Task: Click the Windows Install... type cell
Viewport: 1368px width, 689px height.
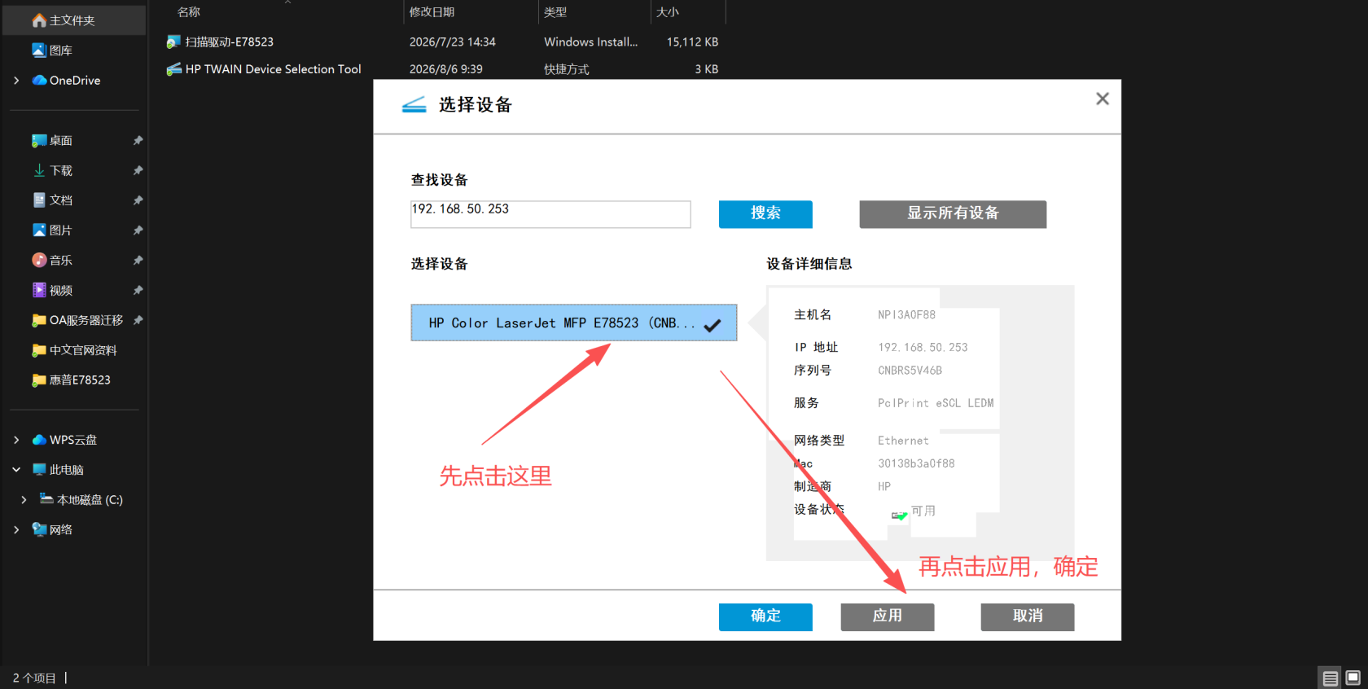Action: [591, 42]
